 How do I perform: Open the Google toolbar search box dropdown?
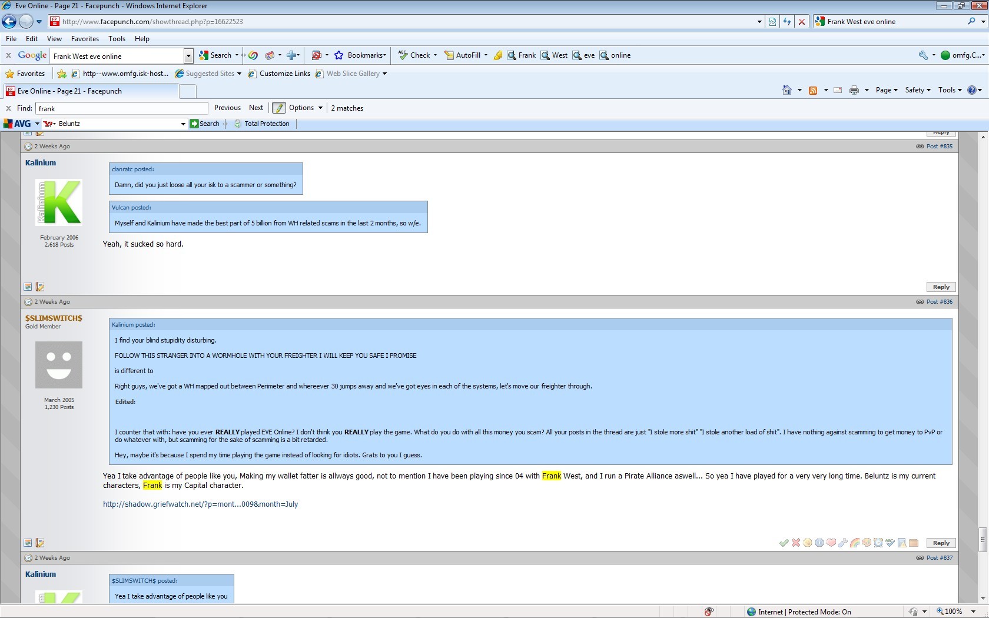188,56
